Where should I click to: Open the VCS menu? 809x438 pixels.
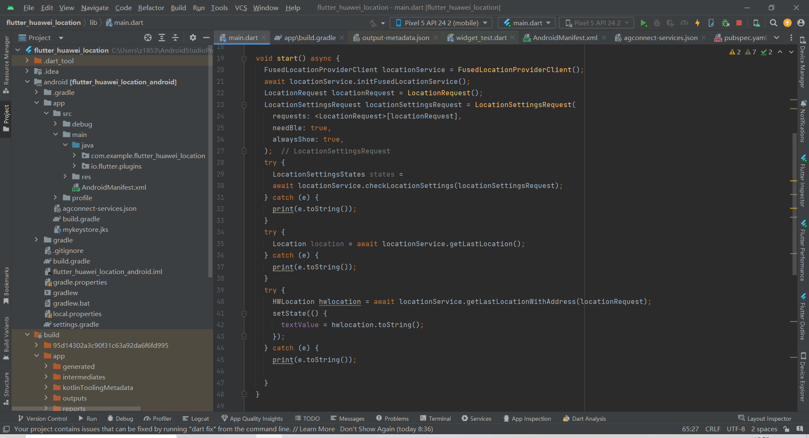(x=241, y=8)
